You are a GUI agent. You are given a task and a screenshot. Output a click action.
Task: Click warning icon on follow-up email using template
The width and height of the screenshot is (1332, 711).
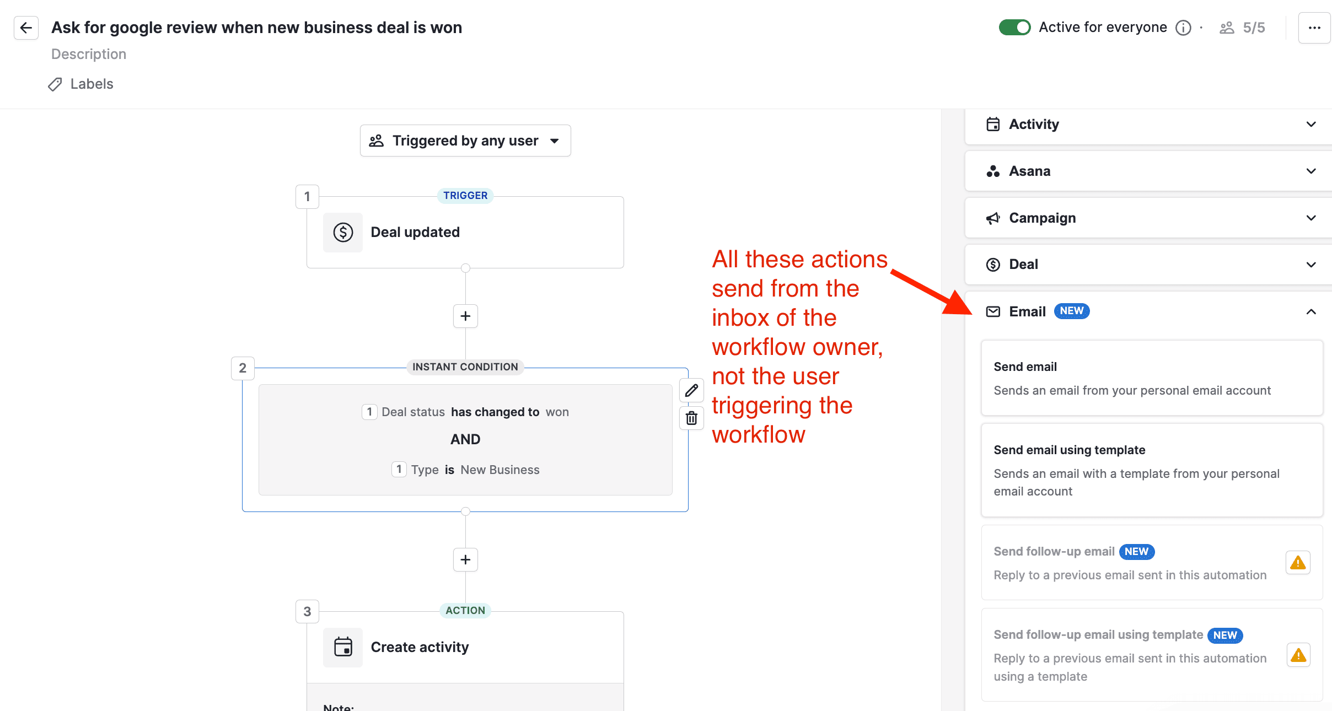(1298, 655)
